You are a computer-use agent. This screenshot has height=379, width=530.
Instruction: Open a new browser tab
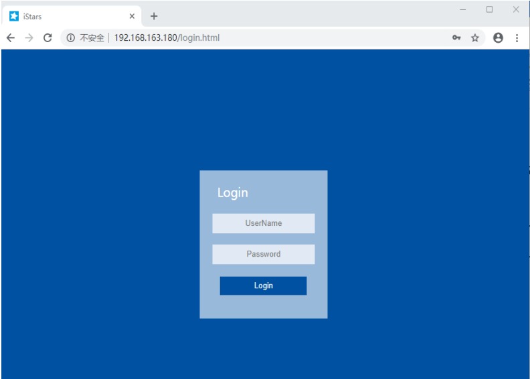click(x=154, y=16)
